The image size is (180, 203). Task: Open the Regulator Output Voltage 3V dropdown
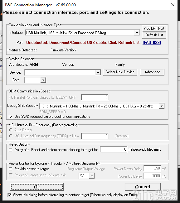click(92, 176)
